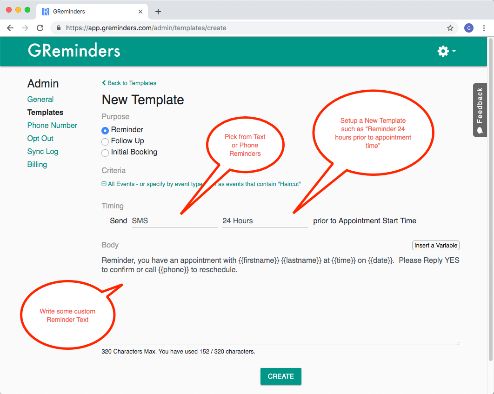Screen dimensions: 494x394
Task: Open a new browser tab
Action: coord(158,12)
